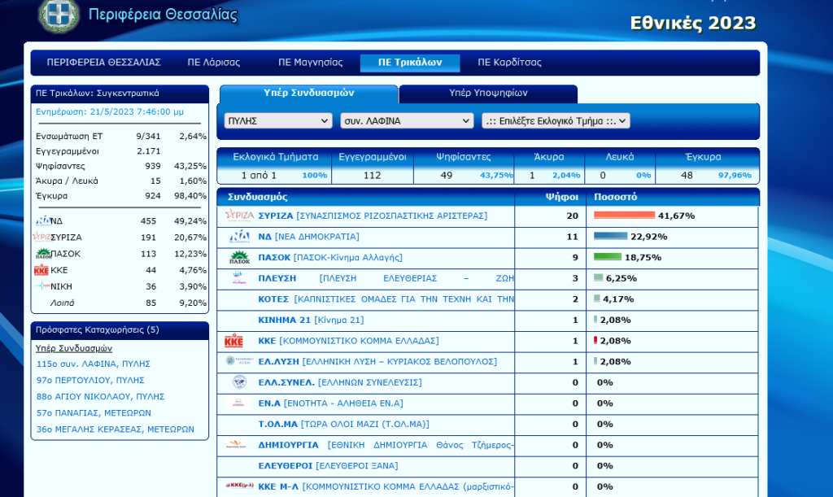This screenshot has width=833, height=497.
Task: Click the ΝΔ logo in summary sidebar
Action: coord(43,220)
